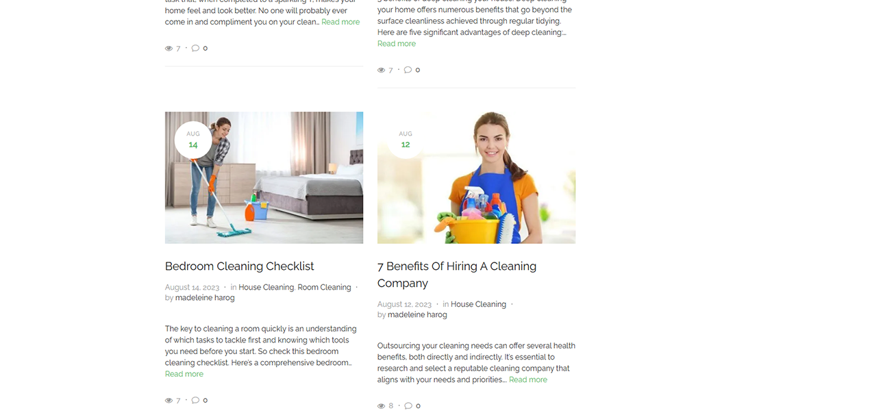Open author madeleine harog under Bedroom post
This screenshot has height=411, width=883.
coord(205,298)
